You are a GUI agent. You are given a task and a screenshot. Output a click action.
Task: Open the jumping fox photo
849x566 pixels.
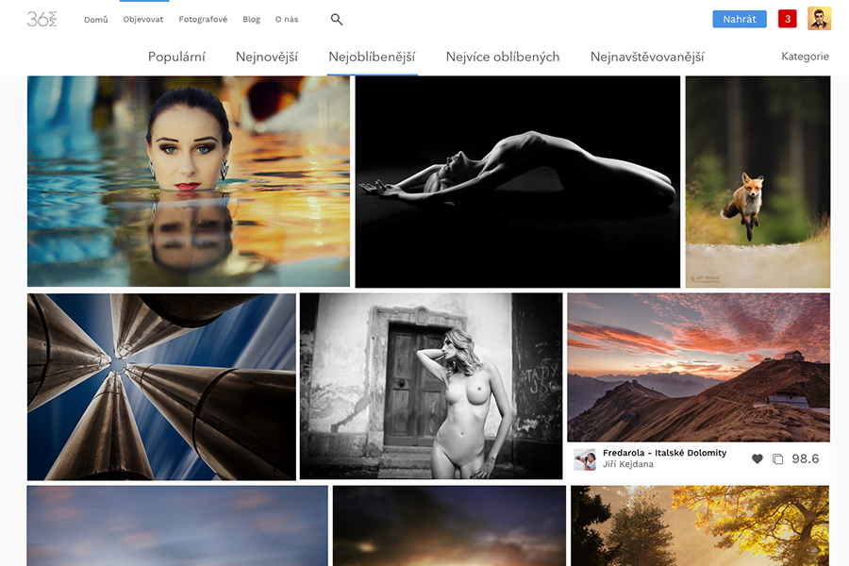click(x=757, y=181)
